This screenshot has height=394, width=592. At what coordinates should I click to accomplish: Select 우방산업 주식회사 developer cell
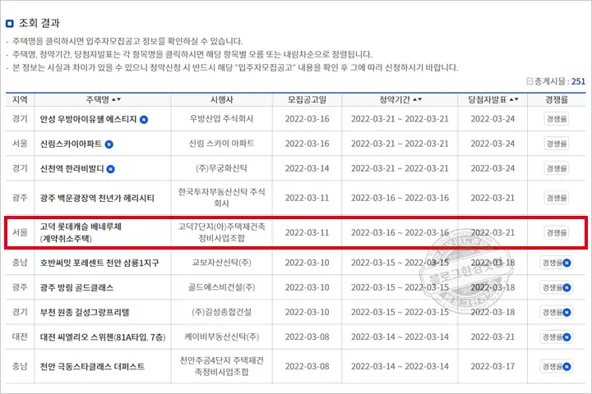pyautogui.click(x=222, y=119)
